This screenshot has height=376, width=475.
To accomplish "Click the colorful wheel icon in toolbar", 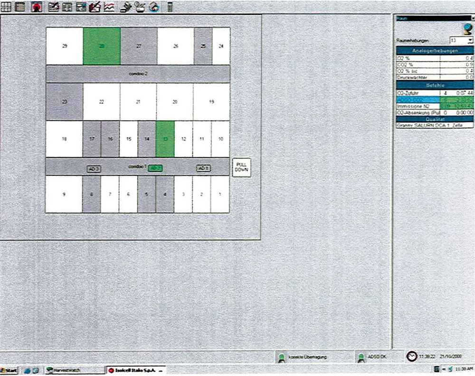I will (x=153, y=7).
